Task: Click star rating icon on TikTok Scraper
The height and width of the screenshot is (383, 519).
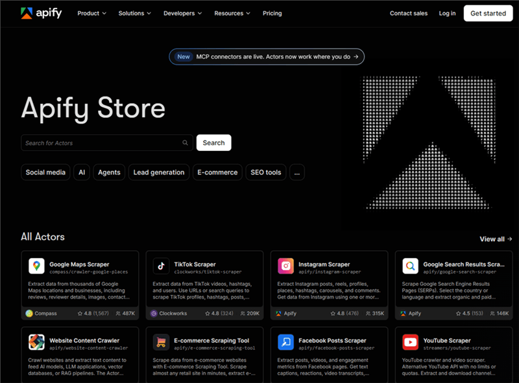Action: [207, 313]
